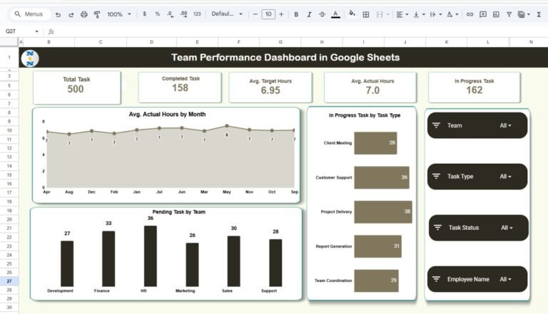Image resolution: width=548 pixels, height=314 pixels.
Task: Open the zoom 100% dropdown
Action: [x=119, y=14]
